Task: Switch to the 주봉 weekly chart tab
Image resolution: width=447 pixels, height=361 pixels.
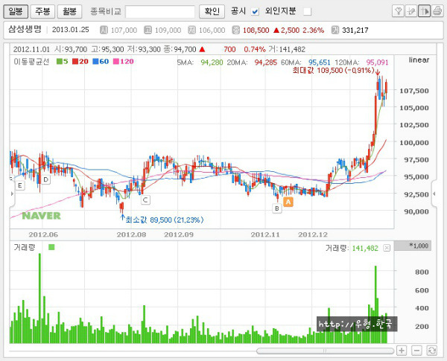Action: tap(42, 11)
